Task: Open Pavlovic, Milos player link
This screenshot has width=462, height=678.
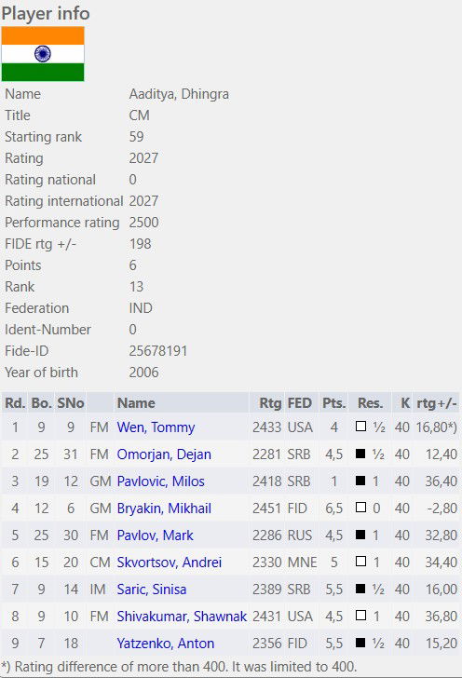Action: [x=160, y=481]
